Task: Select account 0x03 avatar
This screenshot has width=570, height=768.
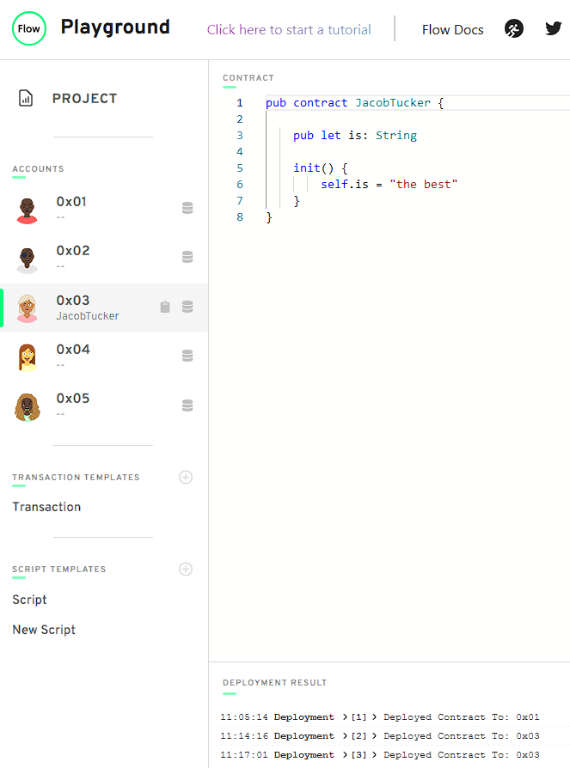Action: [27, 308]
